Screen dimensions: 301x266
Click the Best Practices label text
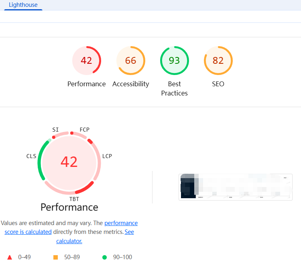(x=175, y=89)
